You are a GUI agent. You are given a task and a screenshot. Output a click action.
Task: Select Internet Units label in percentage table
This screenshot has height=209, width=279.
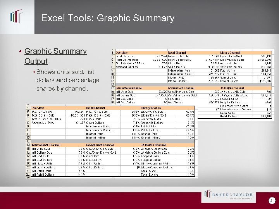click(x=95, y=134)
